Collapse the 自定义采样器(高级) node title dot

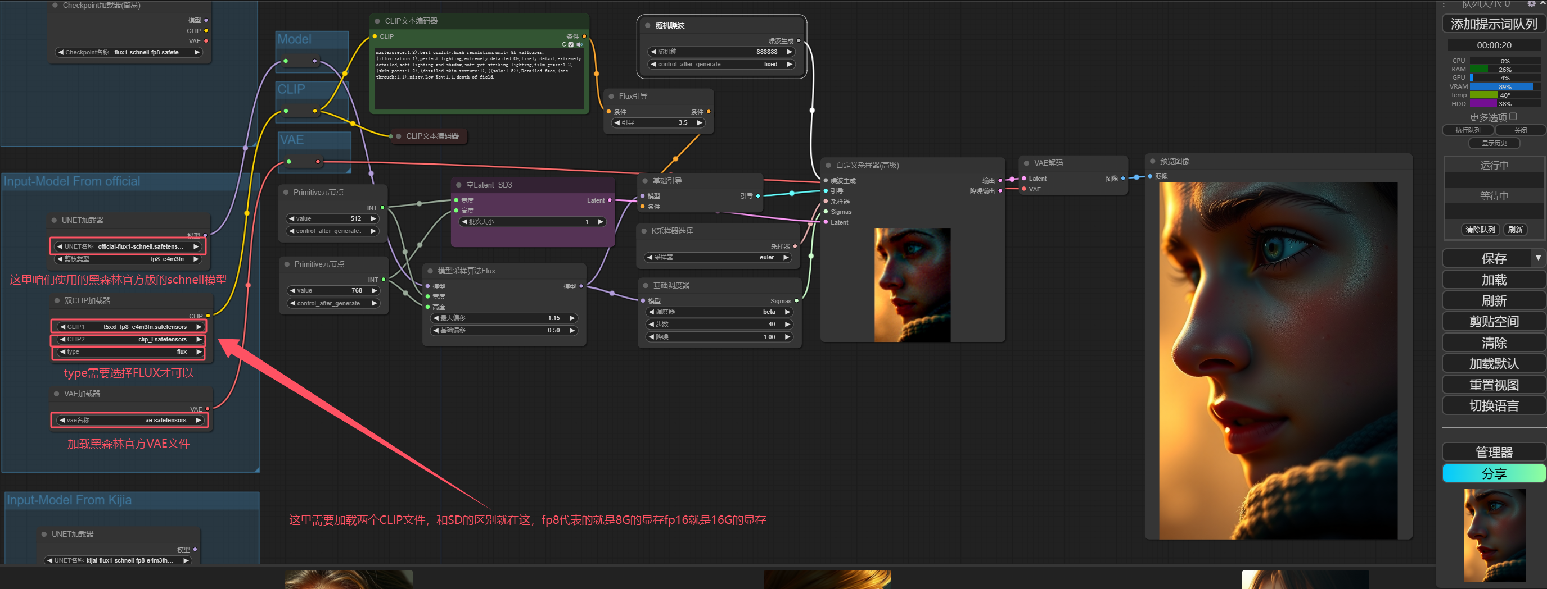pos(828,165)
